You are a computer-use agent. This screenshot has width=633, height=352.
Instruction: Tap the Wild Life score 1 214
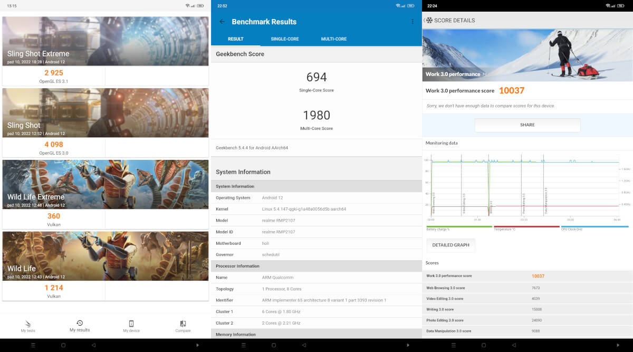click(x=54, y=288)
